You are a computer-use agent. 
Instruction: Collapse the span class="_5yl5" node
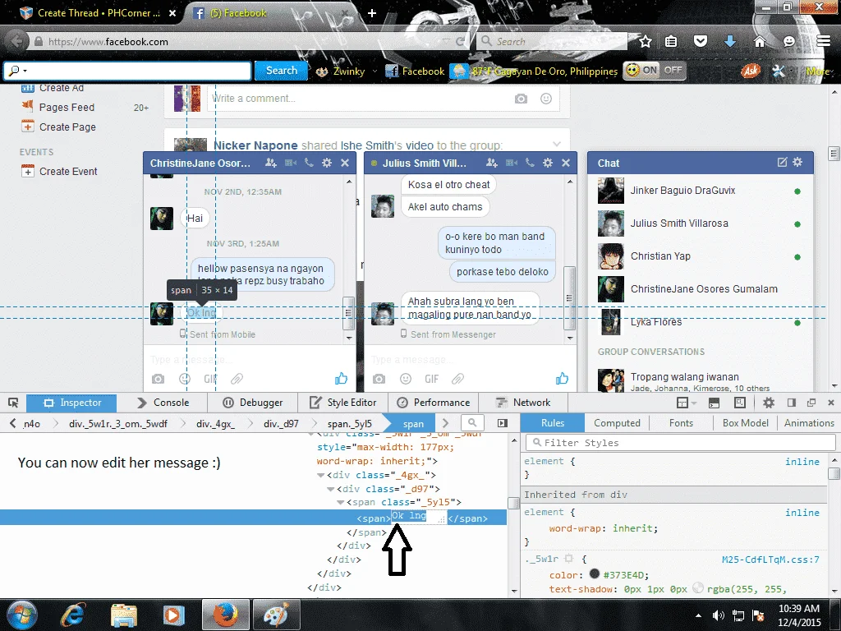340,502
